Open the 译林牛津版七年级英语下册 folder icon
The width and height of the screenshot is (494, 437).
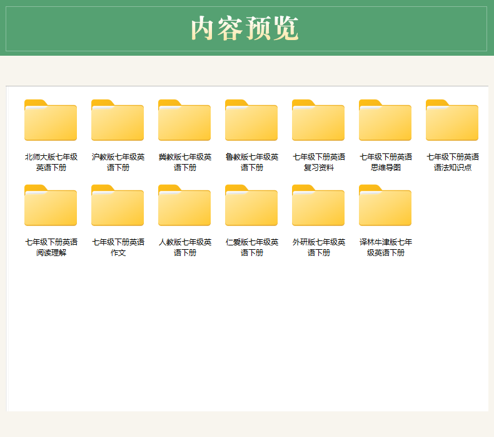point(385,205)
